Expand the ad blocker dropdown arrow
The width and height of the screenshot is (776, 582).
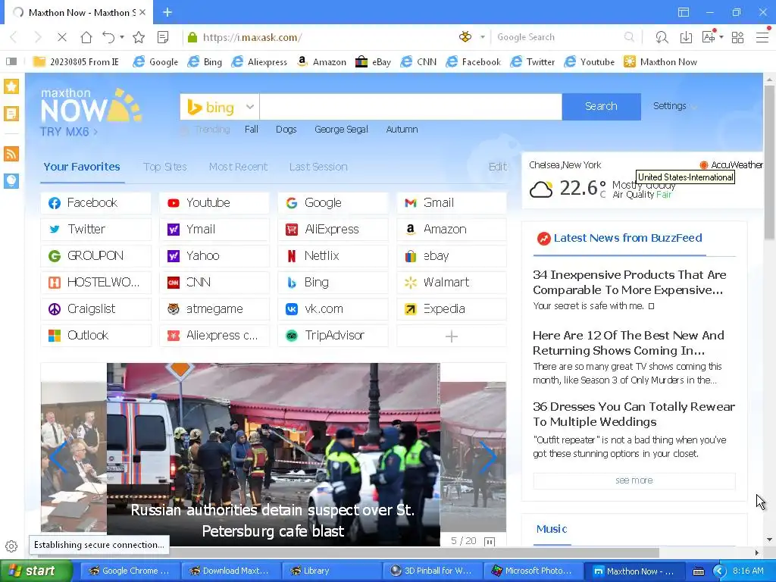(483, 37)
